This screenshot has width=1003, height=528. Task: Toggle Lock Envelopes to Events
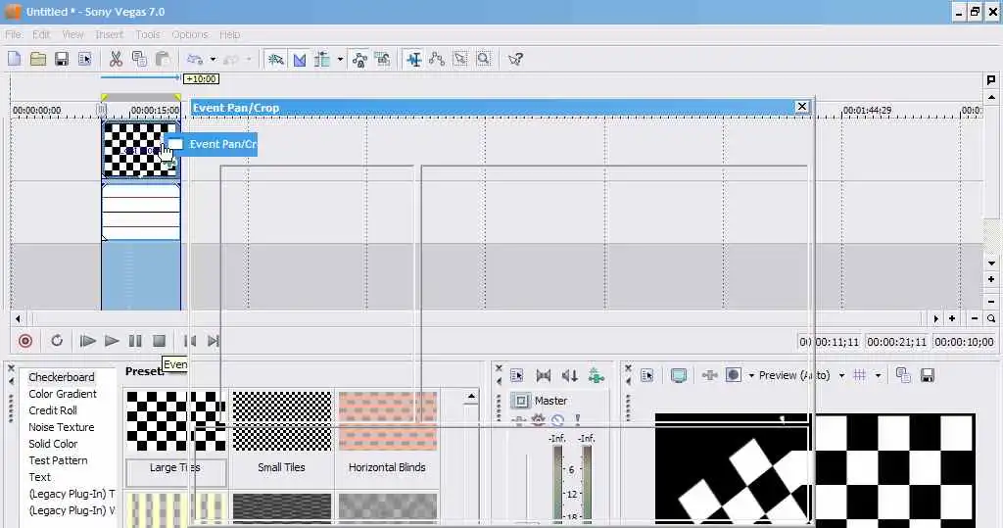tap(359, 60)
